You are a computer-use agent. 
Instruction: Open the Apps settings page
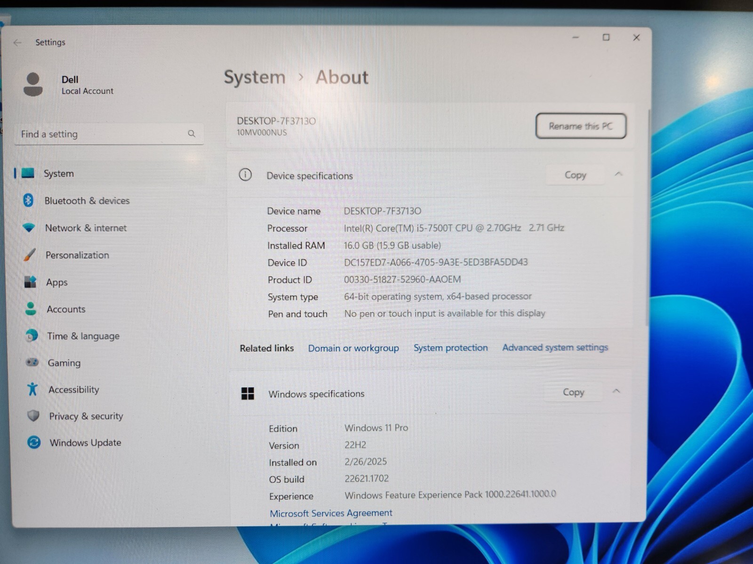57,282
